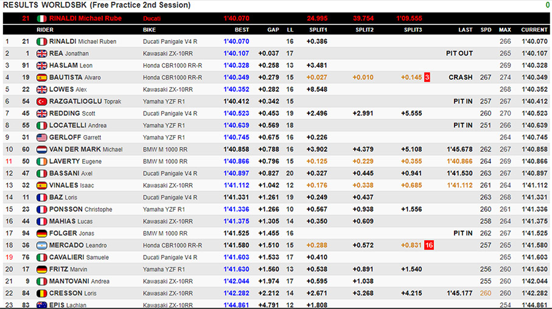This screenshot has width=552, height=309.
Task: Click Honda CBR1000 RR-R in HASLAM's row
Action: click(x=172, y=66)
